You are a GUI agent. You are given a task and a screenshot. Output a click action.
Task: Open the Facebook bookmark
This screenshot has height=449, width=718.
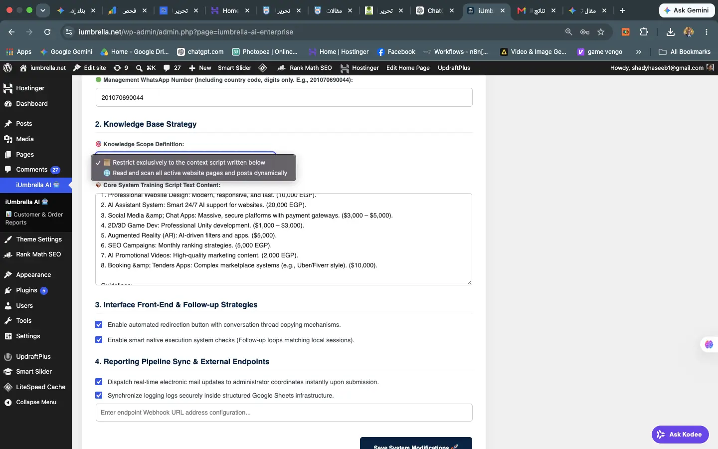[396, 52]
